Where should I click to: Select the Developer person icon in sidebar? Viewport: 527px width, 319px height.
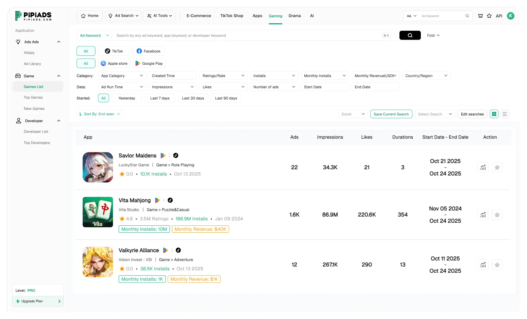[18, 121]
